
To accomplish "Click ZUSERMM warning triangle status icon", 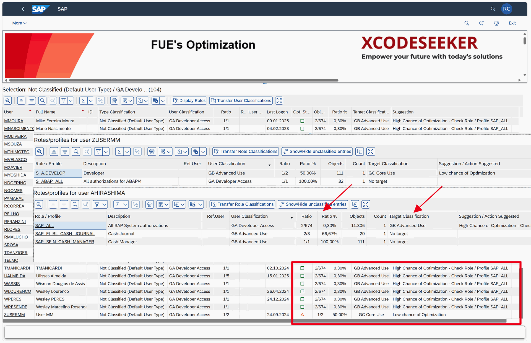I will 302,315.
